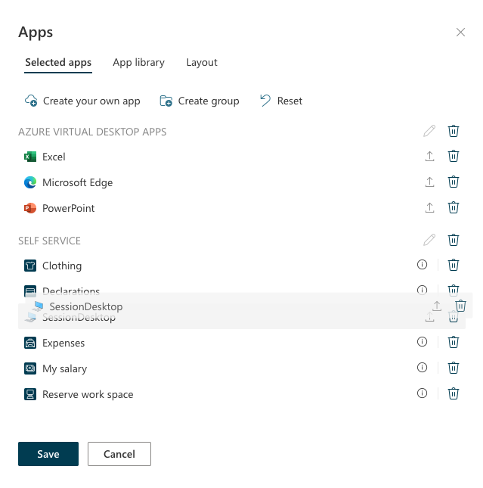Show info for My salary app
The image size is (483, 488).
[x=423, y=368]
